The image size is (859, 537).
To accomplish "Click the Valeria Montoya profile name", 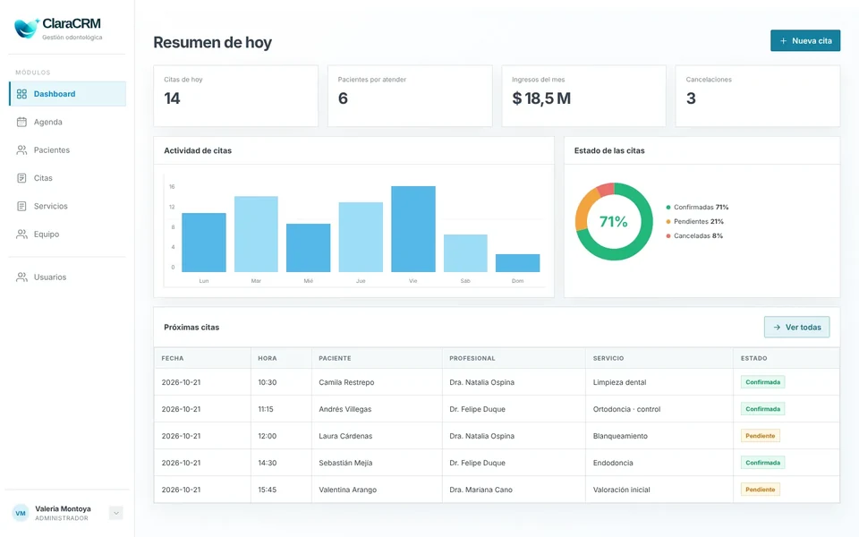I will tap(63, 508).
